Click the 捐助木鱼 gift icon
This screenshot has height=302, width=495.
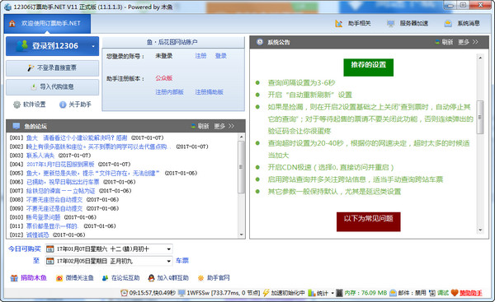coord(14,278)
